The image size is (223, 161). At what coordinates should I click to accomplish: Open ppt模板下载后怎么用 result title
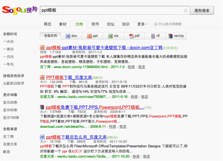click(x=77, y=137)
